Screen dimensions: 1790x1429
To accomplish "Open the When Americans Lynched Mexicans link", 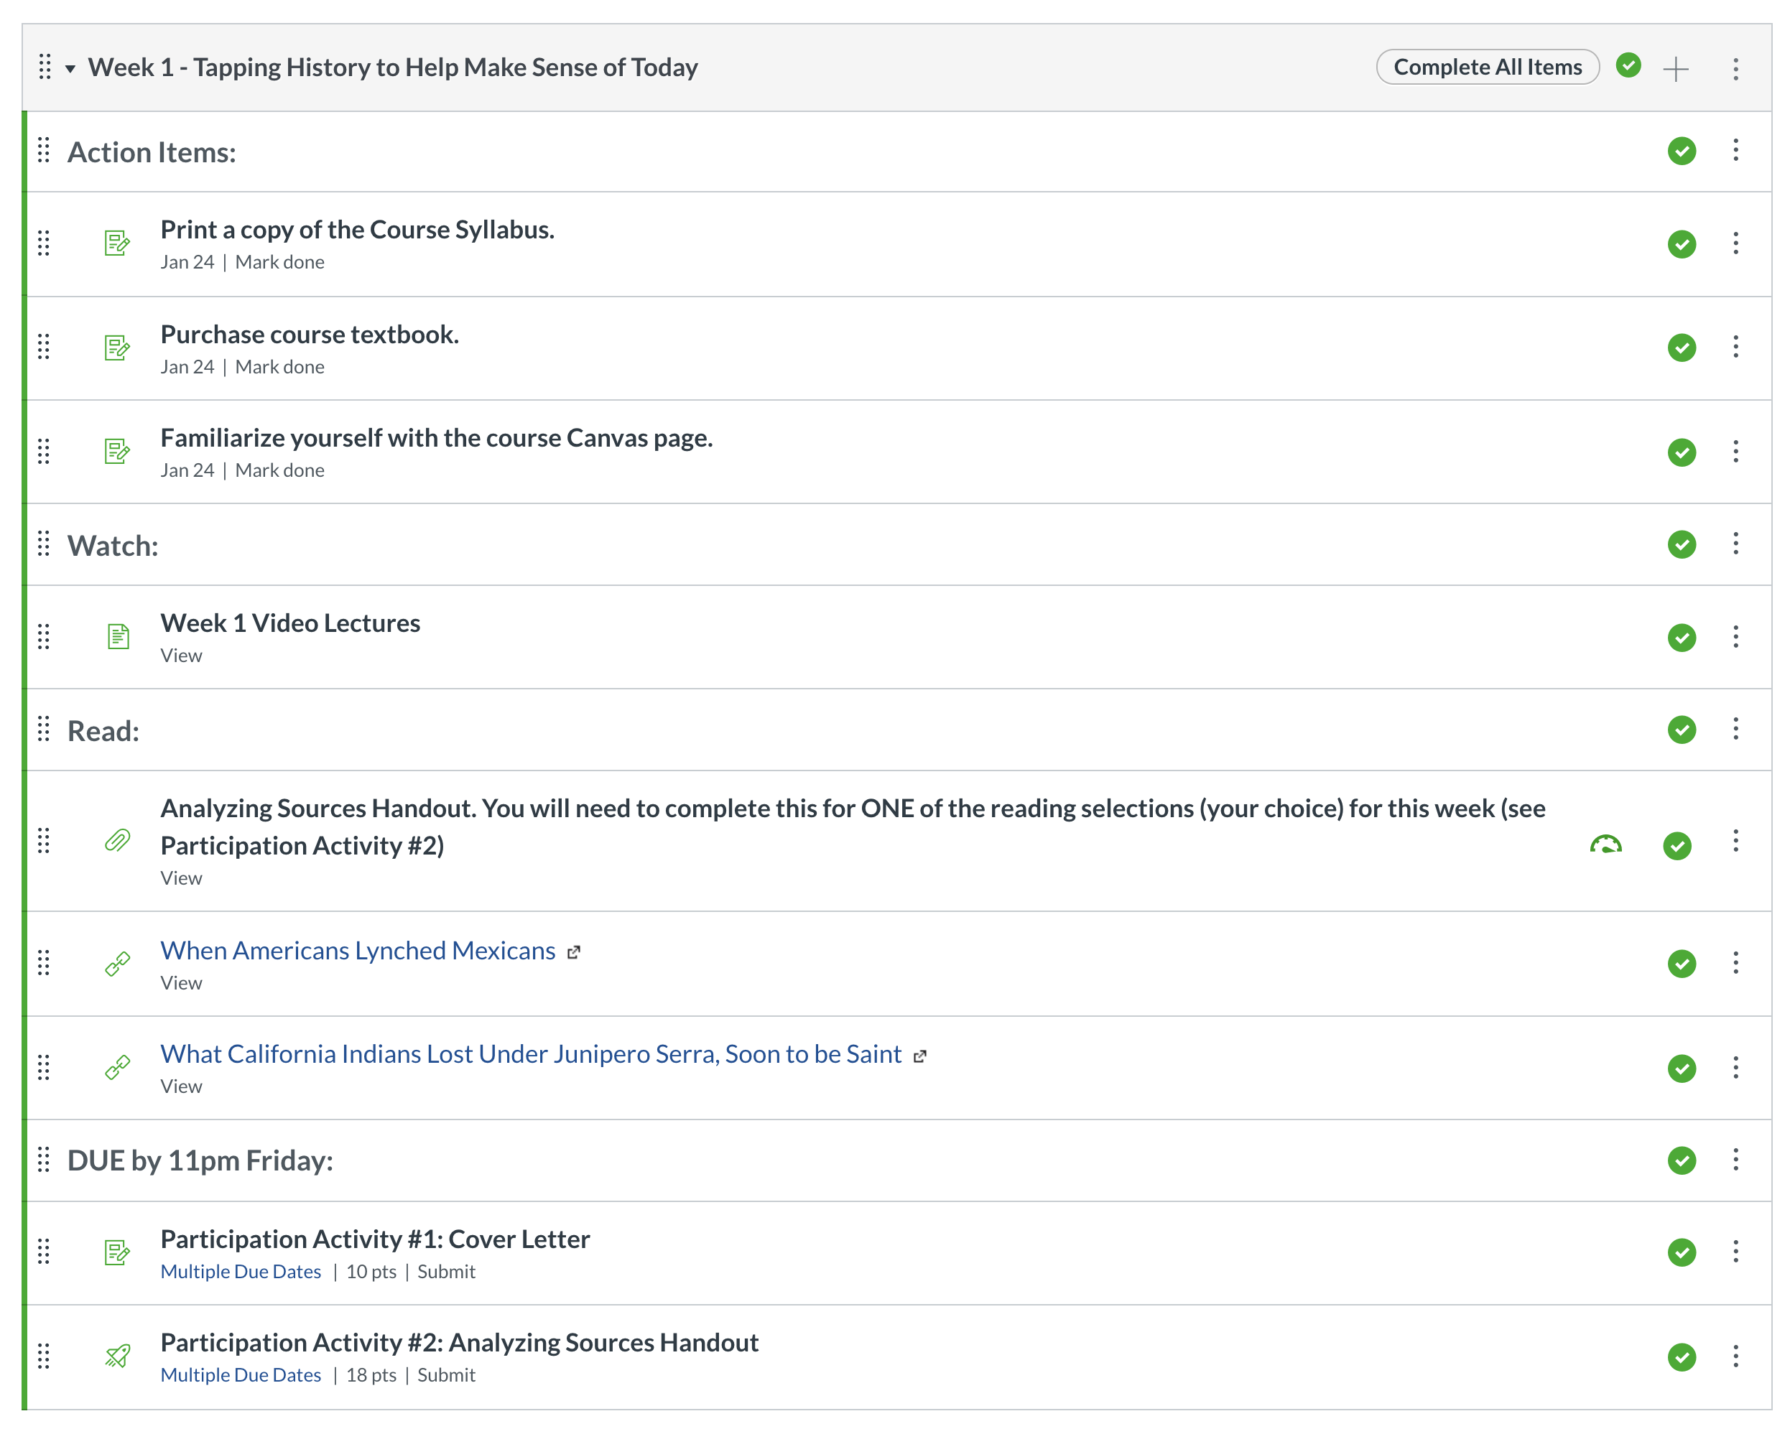I will [358, 950].
